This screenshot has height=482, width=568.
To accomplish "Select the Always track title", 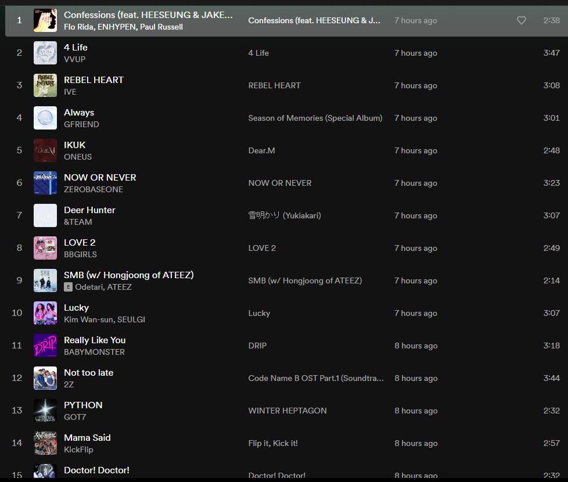I will coord(79,113).
